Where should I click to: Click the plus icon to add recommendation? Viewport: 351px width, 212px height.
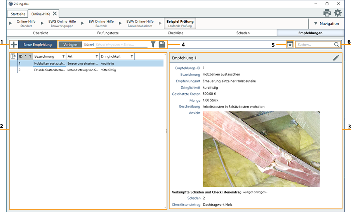pos(14,44)
